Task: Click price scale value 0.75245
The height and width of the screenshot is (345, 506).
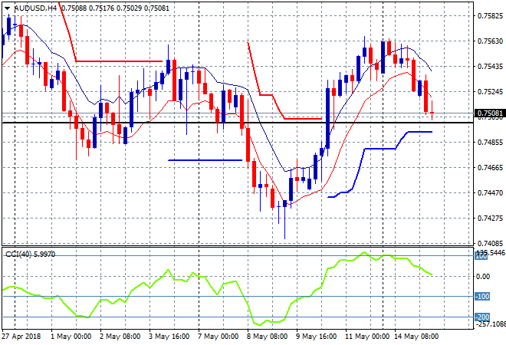Action: (x=490, y=92)
